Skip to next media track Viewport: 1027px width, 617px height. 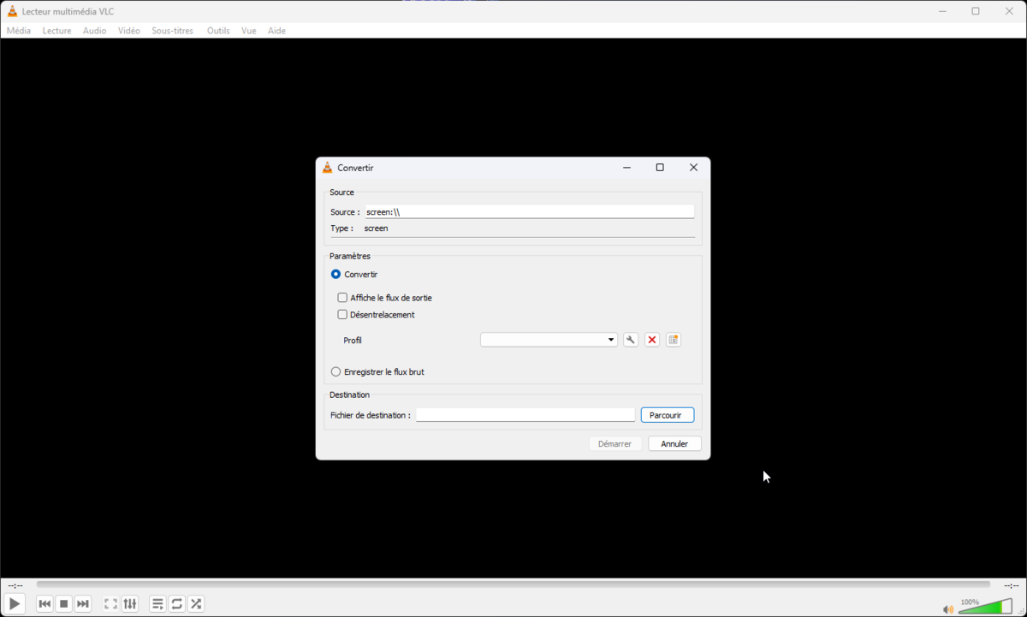[x=83, y=604]
